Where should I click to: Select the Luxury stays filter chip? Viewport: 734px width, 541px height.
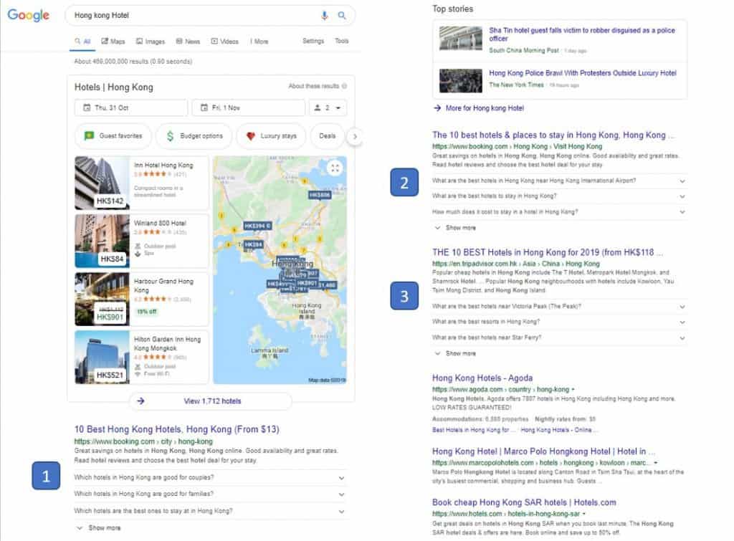point(271,135)
